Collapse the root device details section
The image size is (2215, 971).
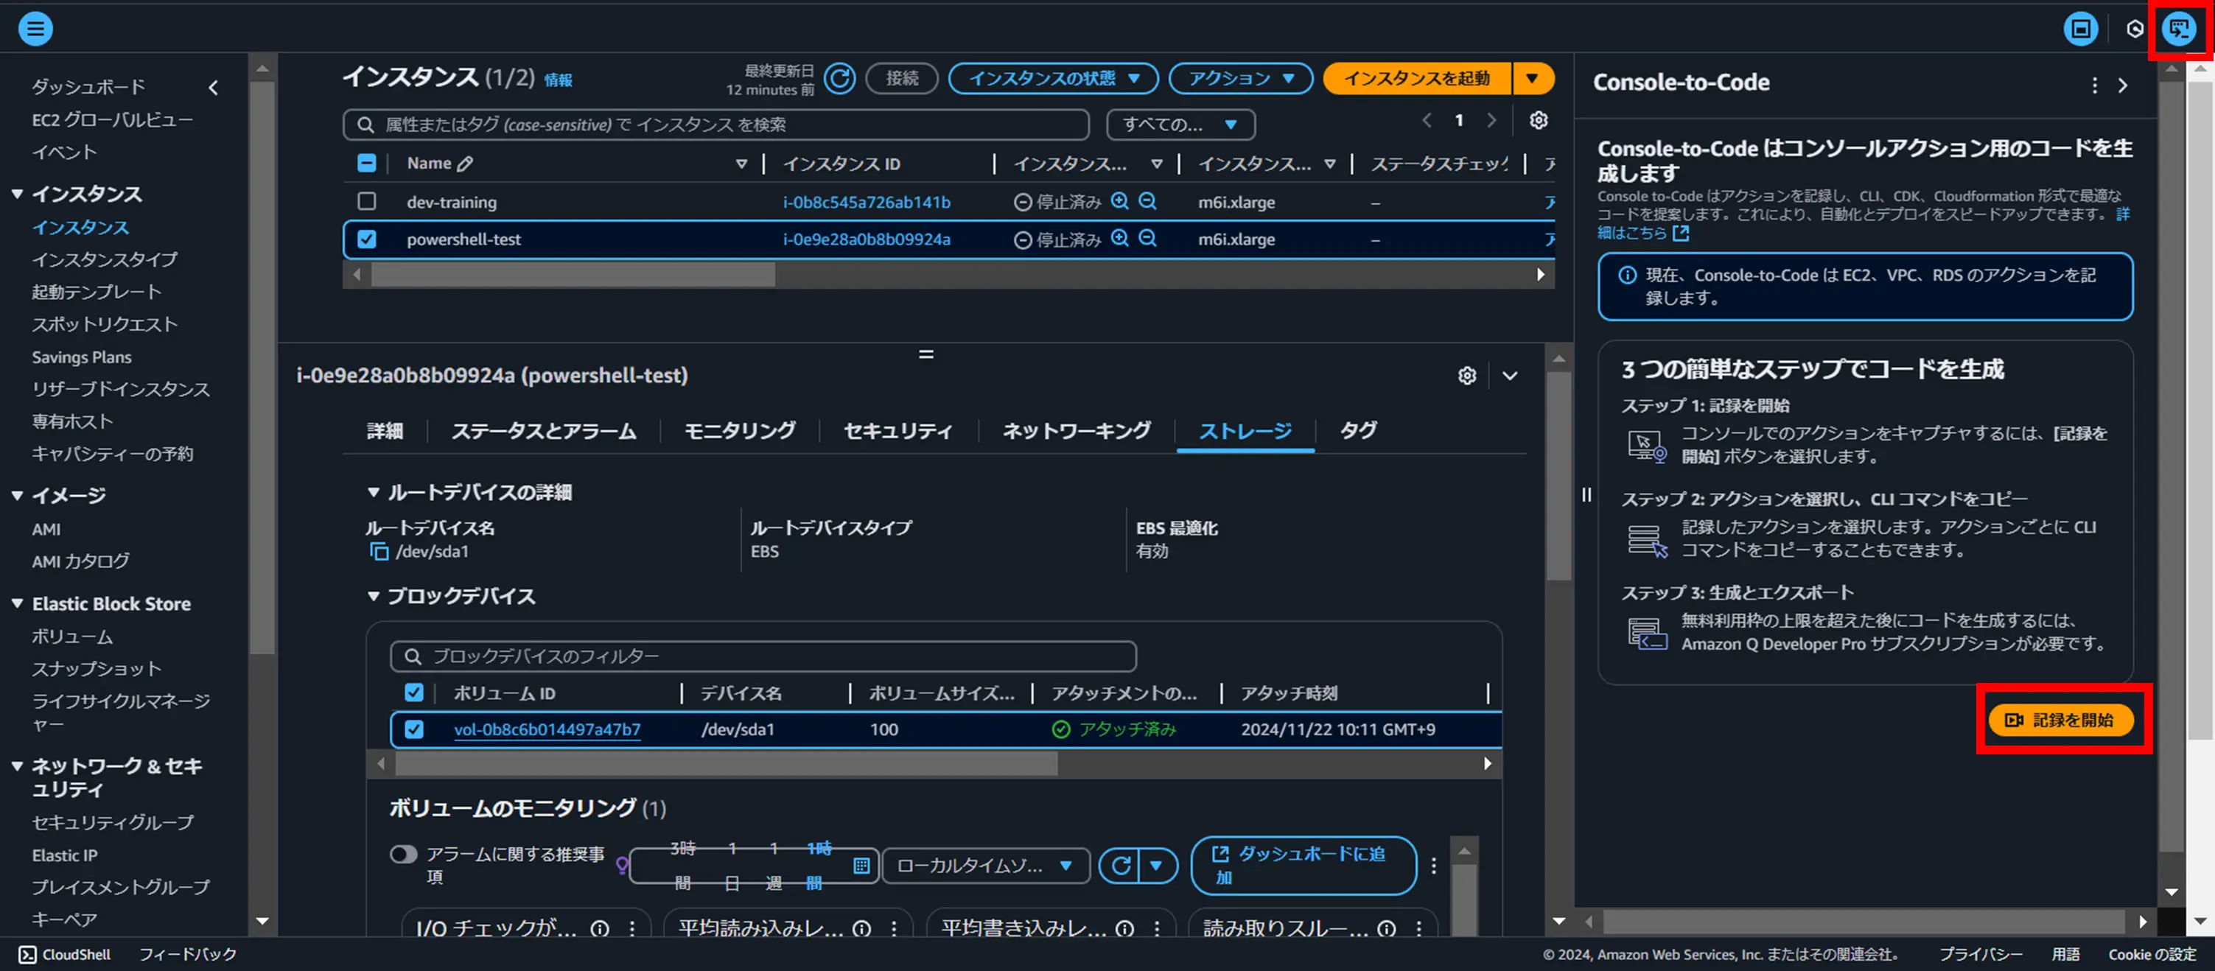[373, 492]
